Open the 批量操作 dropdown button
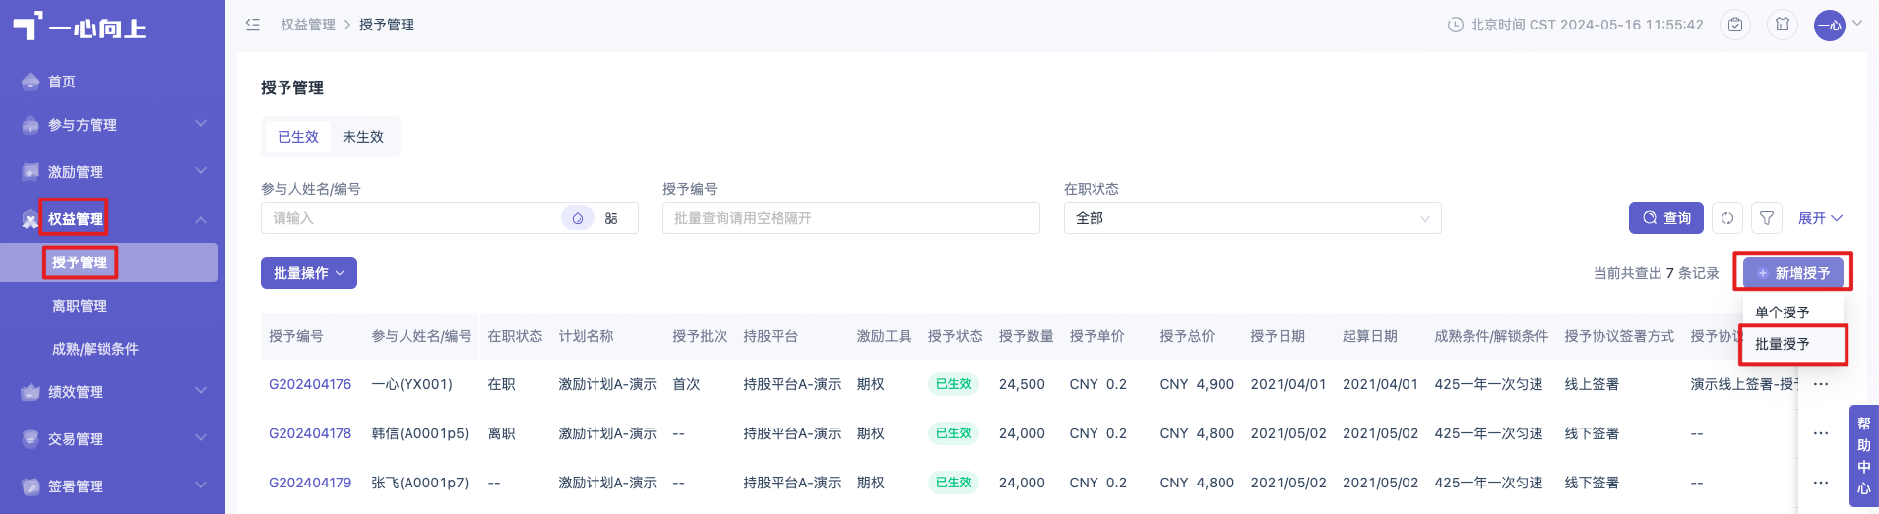The height and width of the screenshot is (514, 1879). (309, 273)
